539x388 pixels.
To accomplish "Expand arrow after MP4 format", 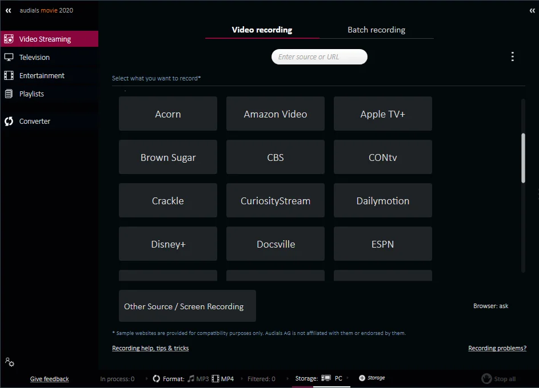I will 242,378.
